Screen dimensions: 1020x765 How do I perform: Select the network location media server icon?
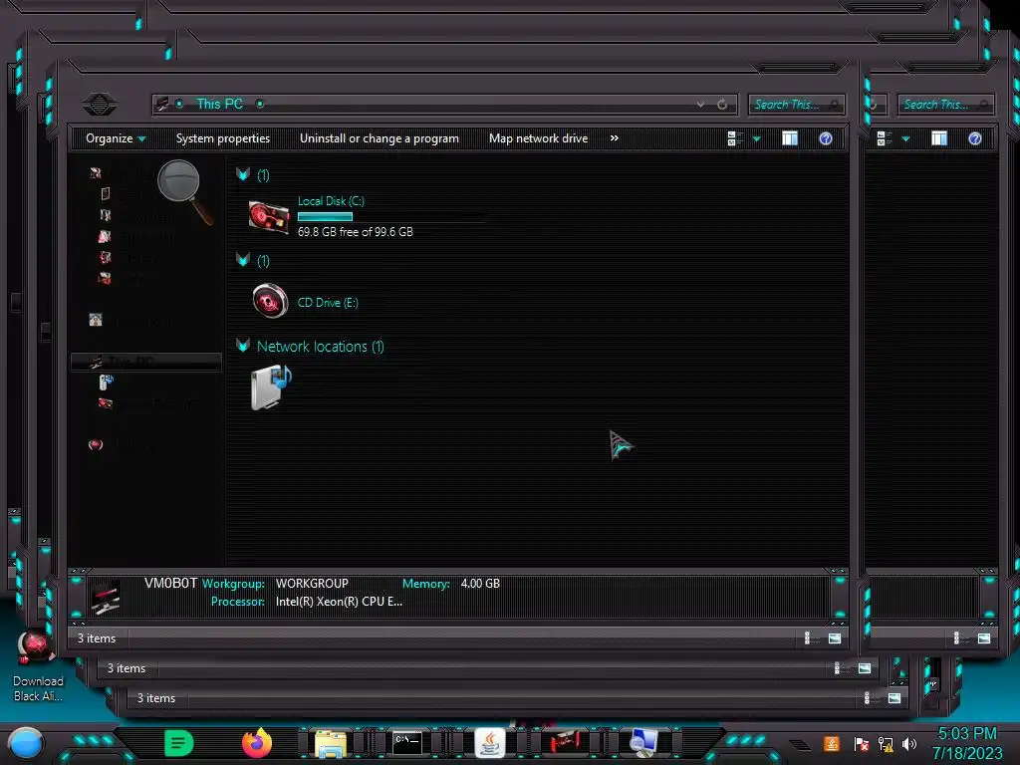point(271,387)
